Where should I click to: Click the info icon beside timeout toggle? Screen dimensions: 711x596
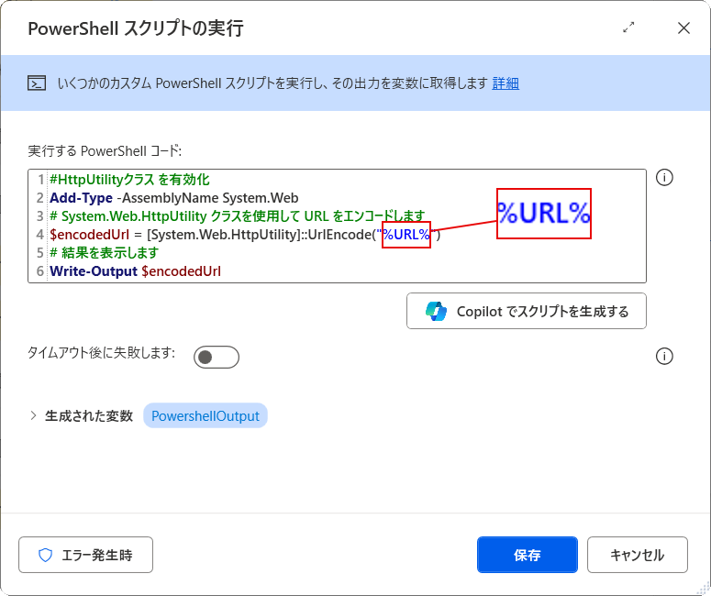click(x=664, y=357)
